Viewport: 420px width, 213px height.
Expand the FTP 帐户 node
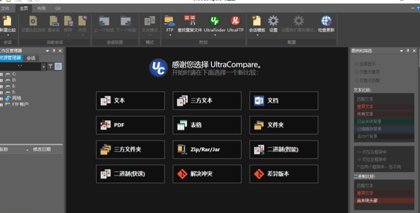[x=1, y=105]
